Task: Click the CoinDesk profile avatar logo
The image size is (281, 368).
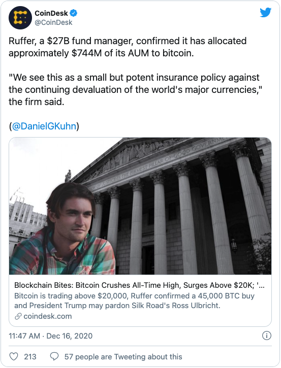Action: coord(20,18)
